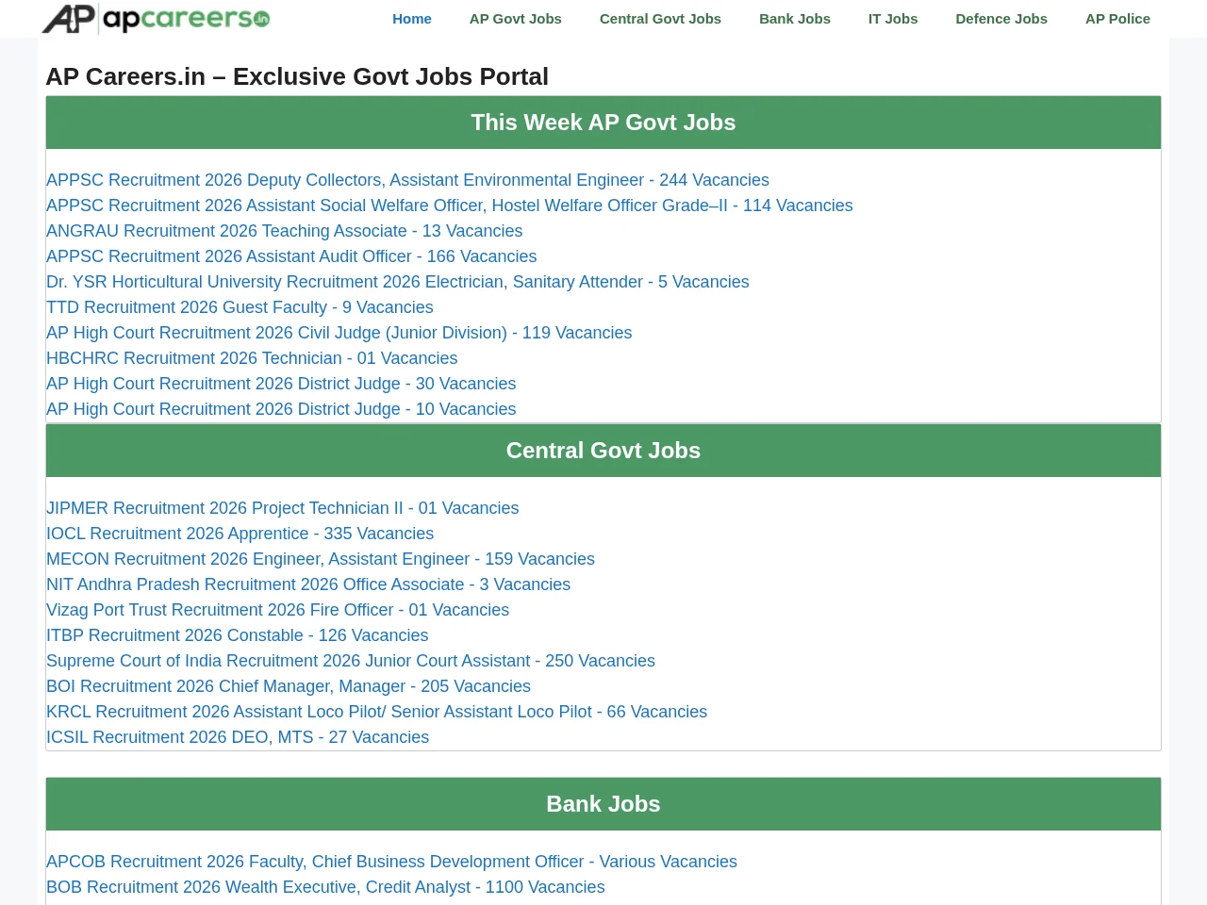Click the AP Careers logo
The image size is (1207, 905).
(x=157, y=19)
